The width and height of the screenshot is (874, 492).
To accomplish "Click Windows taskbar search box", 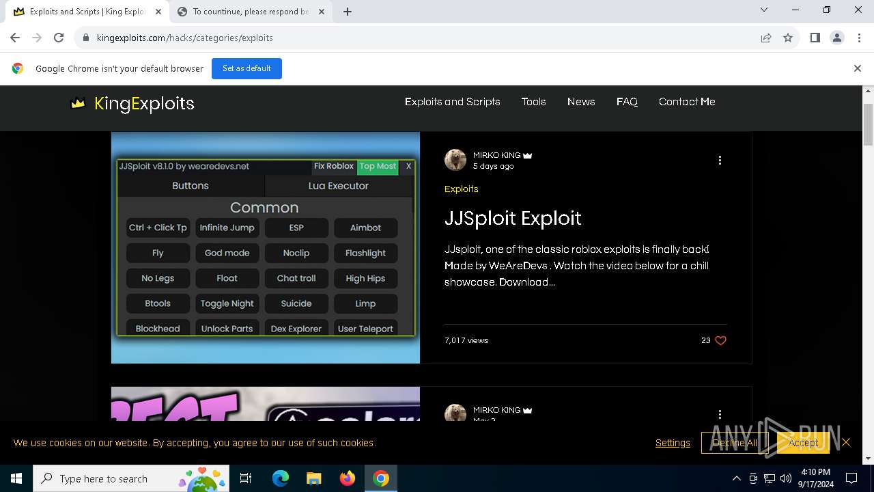I will (131, 478).
